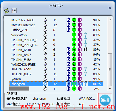Click the security key icon for SimplyWork
The height and width of the screenshot is (111, 116).
86,35
